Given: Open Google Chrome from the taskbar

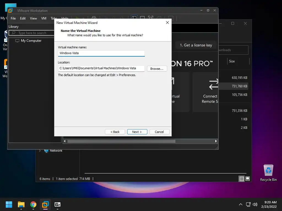Looking at the screenshot, I should pyautogui.click(x=33, y=204).
